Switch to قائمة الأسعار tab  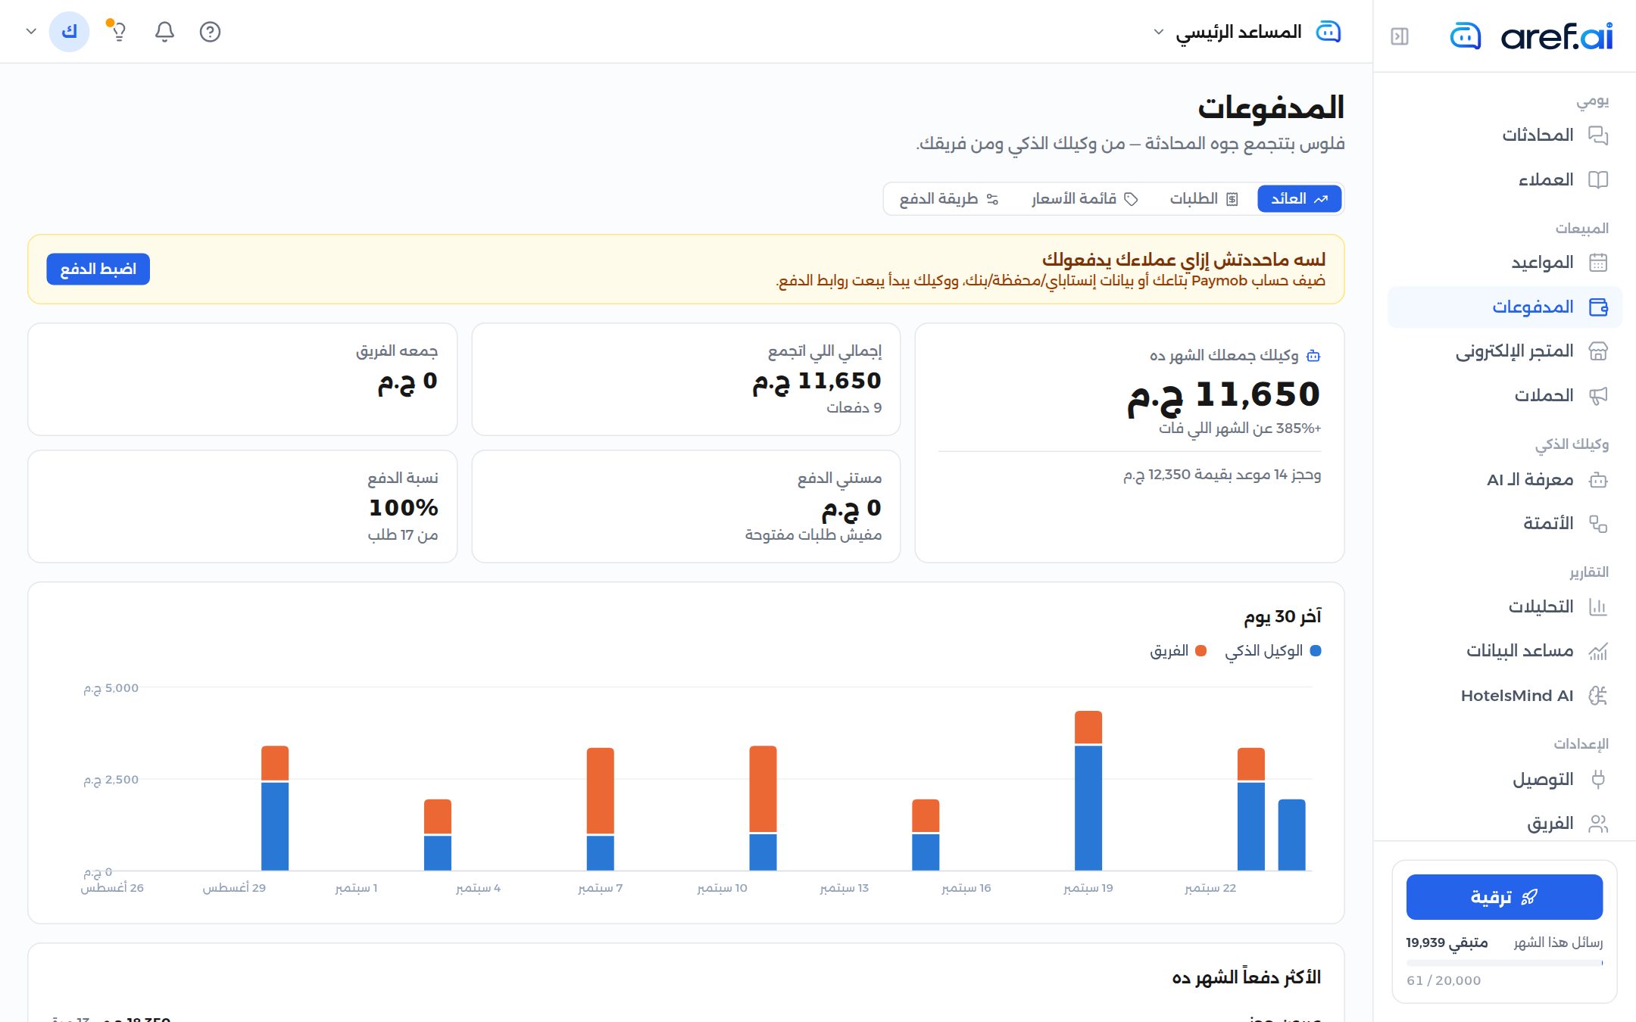pos(1085,199)
